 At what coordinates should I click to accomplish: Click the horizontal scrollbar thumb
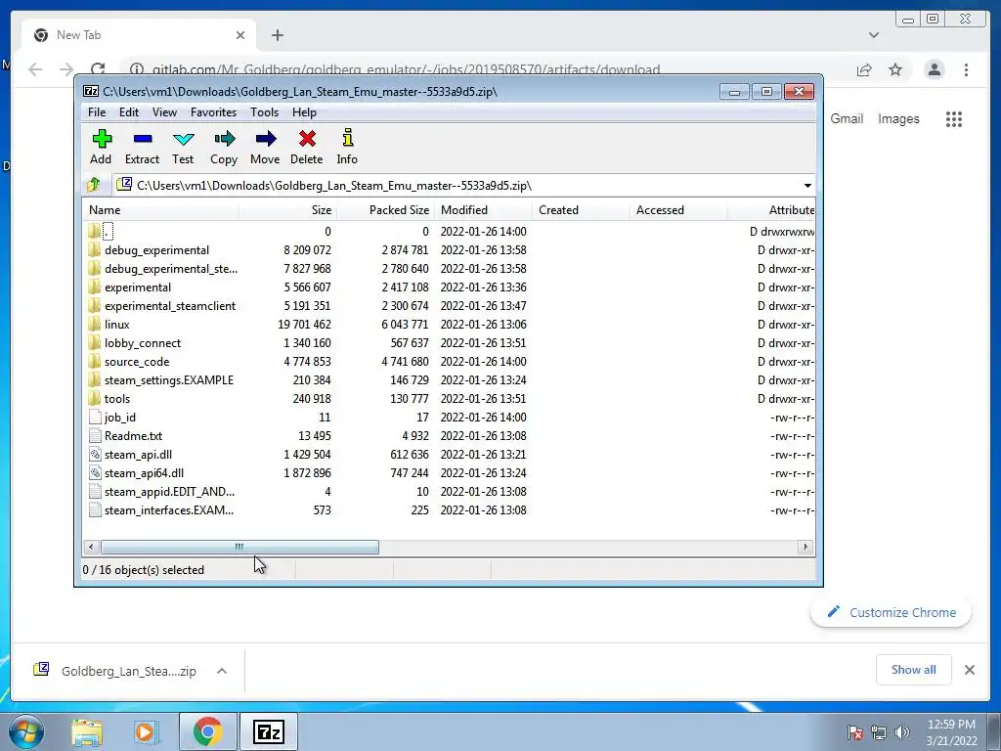pos(239,548)
